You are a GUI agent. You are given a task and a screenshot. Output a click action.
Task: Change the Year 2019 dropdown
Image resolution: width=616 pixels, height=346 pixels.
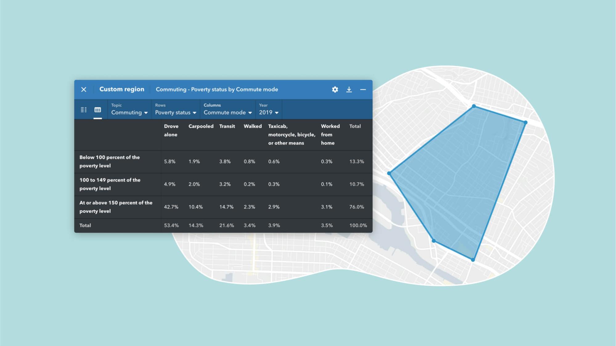[x=269, y=112]
